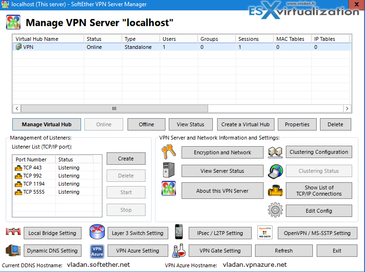Image resolution: width=365 pixels, height=272 pixels.
Task: Show List of TCP/IP Connections
Action: pyautogui.click(x=319, y=191)
